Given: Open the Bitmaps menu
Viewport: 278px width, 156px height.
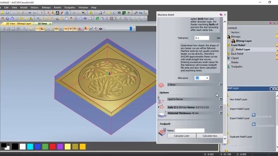Looking at the screenshot, I should (x=46, y=8).
